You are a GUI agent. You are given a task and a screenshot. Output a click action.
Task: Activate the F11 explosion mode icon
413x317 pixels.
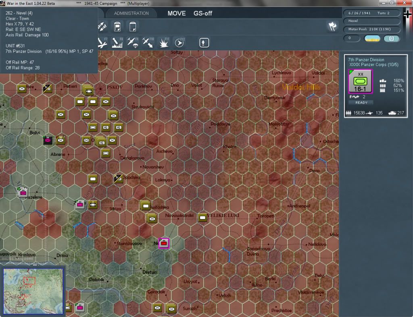pyautogui.click(x=164, y=43)
